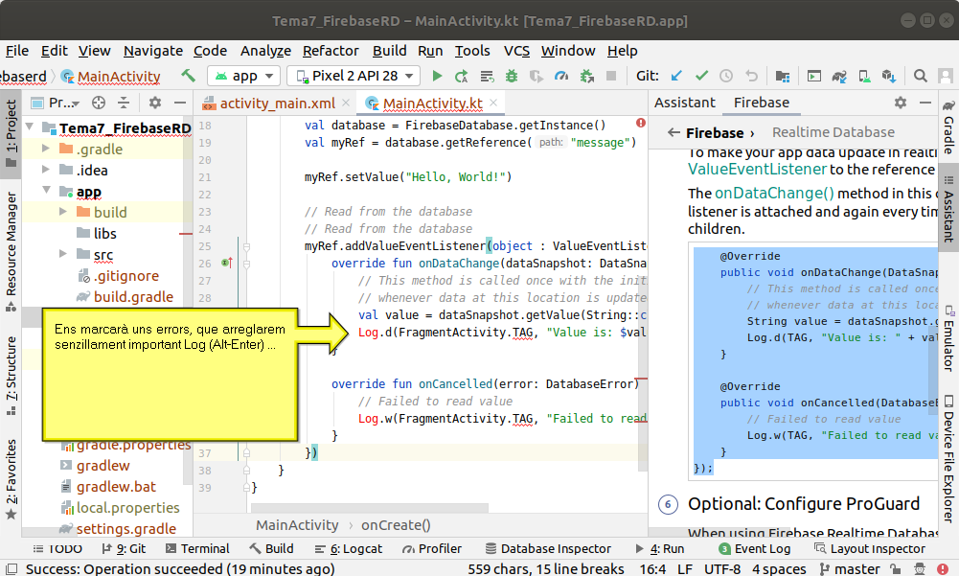
Task: Open the Profile app gauge icon
Action: [560, 76]
